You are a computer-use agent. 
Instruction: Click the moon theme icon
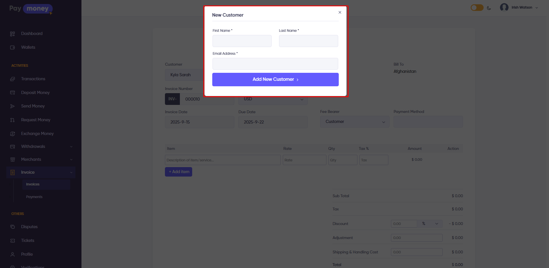[x=489, y=8]
